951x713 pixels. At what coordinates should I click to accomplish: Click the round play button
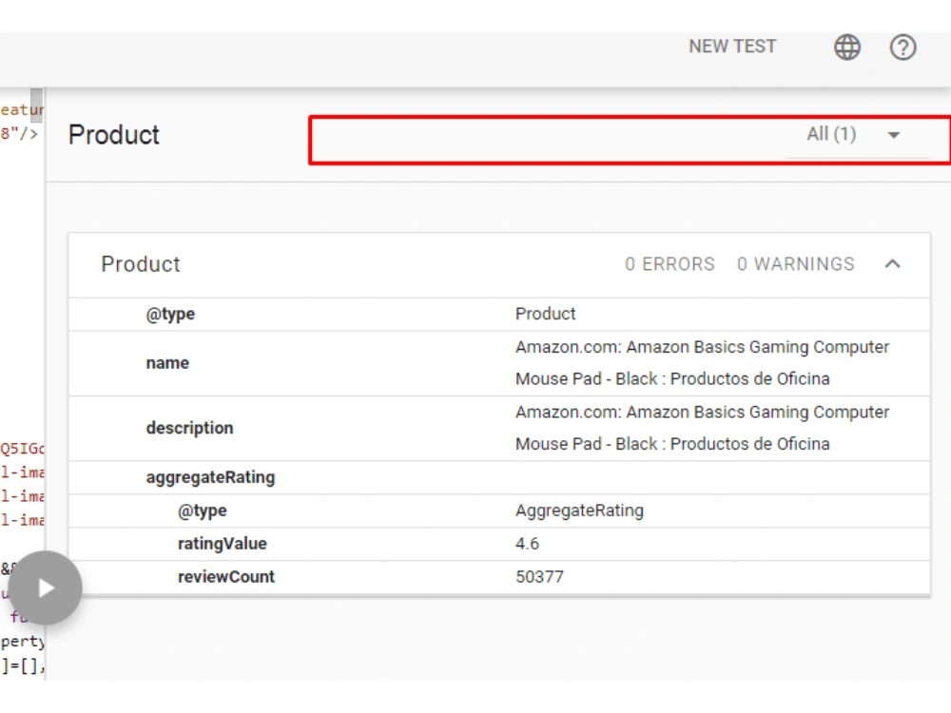click(46, 588)
